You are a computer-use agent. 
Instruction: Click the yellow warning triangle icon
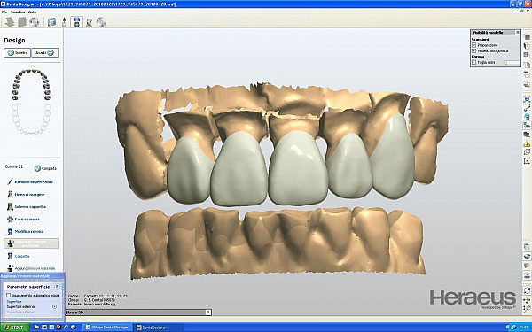click(527, 144)
